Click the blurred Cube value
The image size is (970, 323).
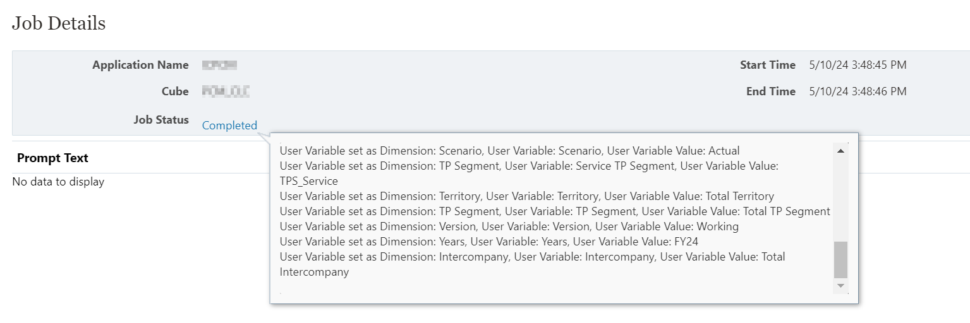point(226,92)
